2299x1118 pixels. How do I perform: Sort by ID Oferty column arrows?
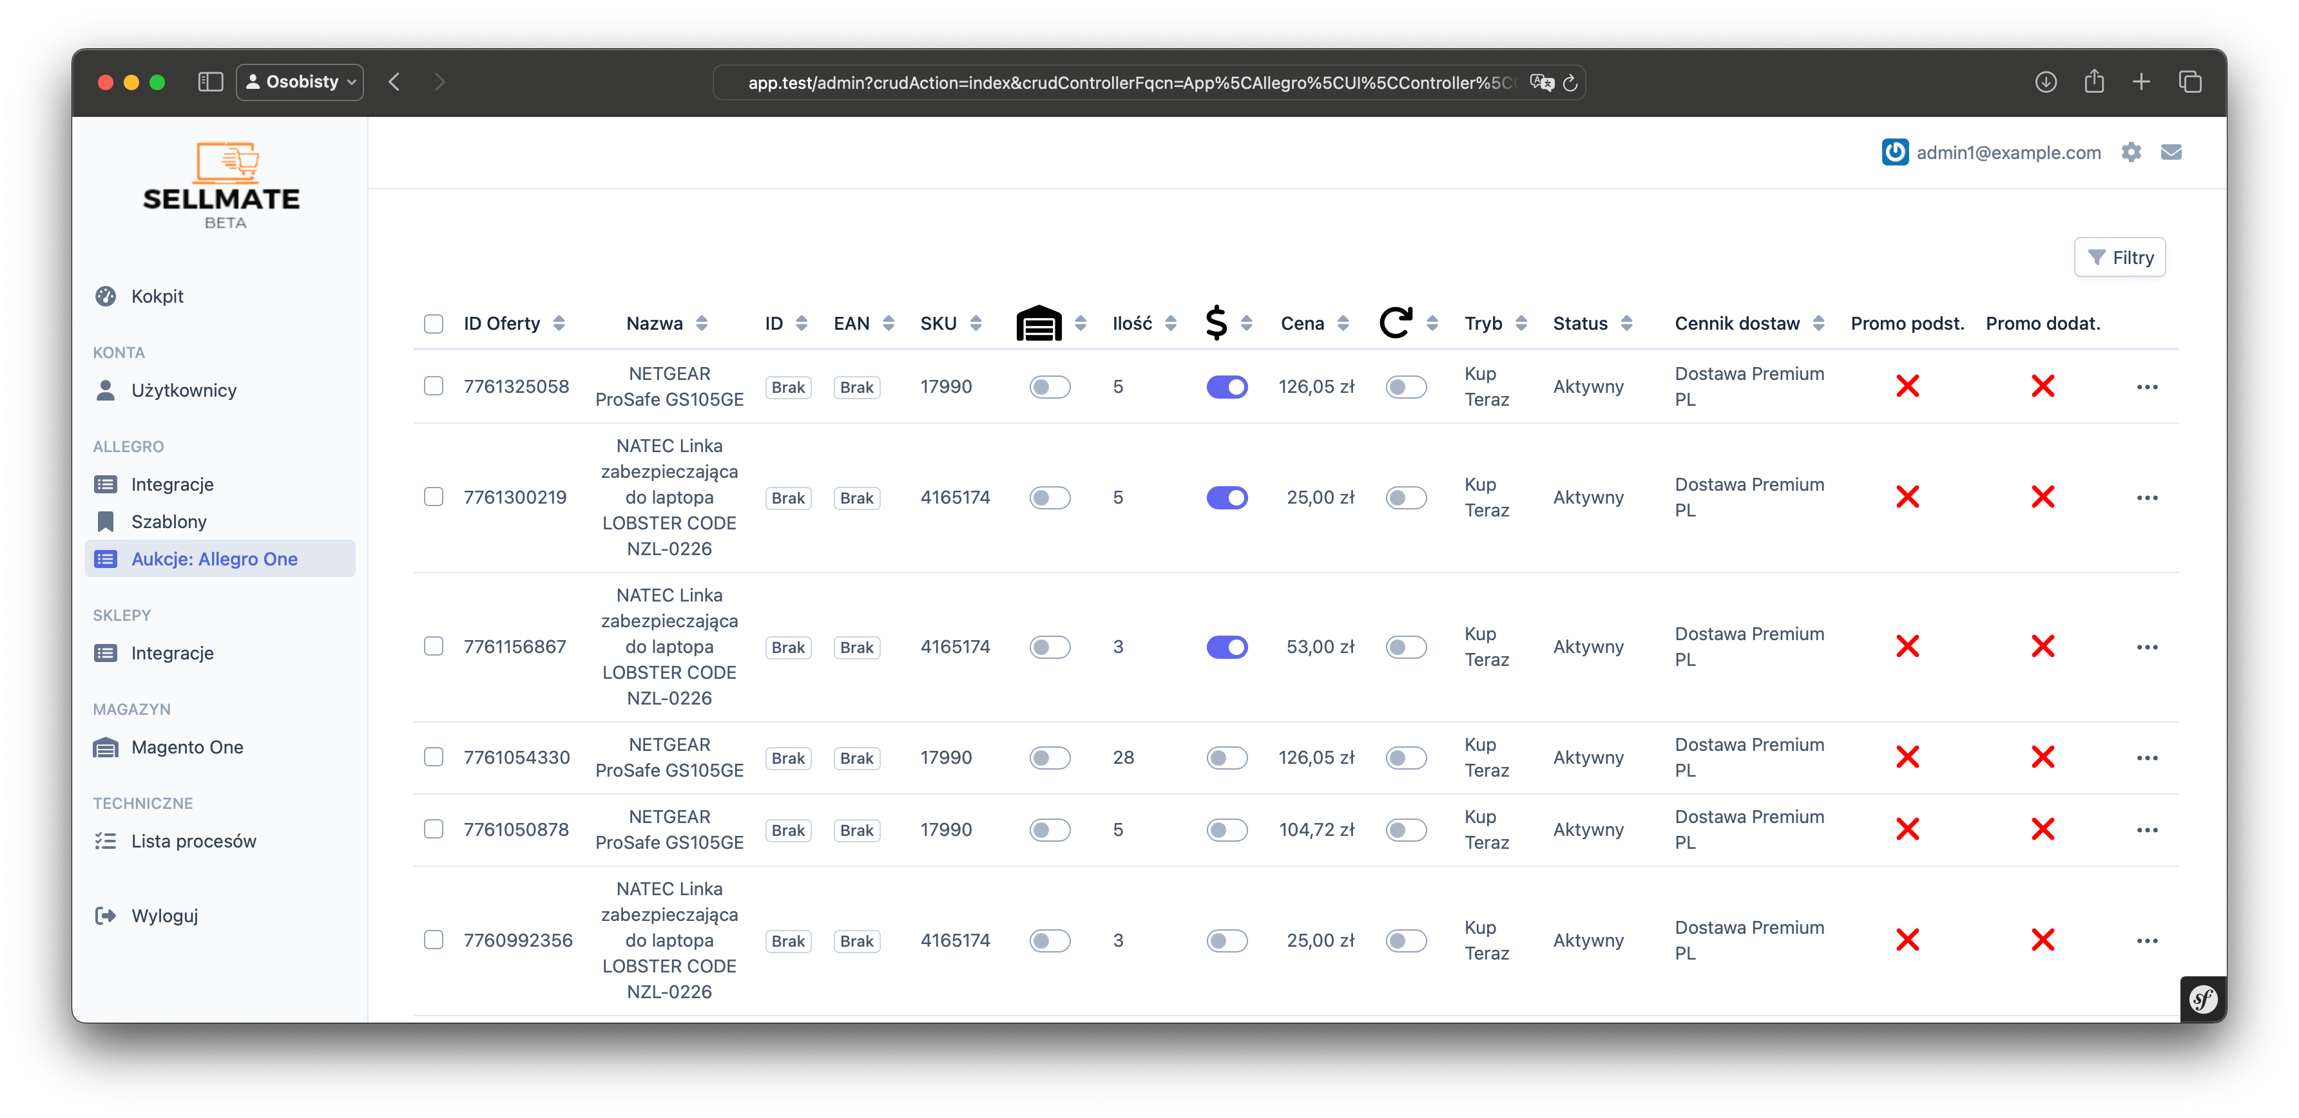(559, 323)
